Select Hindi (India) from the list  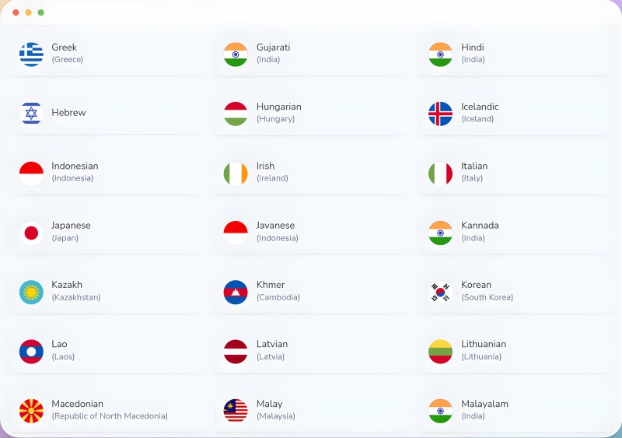tap(515, 54)
